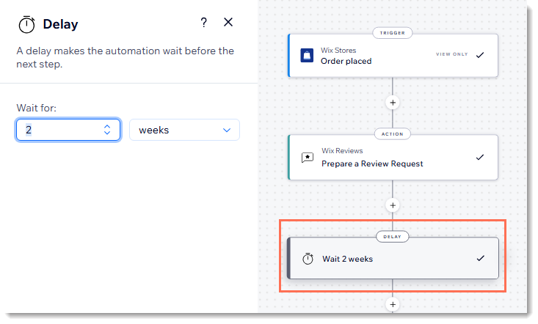Click the ACTION label tag
538x324 pixels.
[393, 134]
